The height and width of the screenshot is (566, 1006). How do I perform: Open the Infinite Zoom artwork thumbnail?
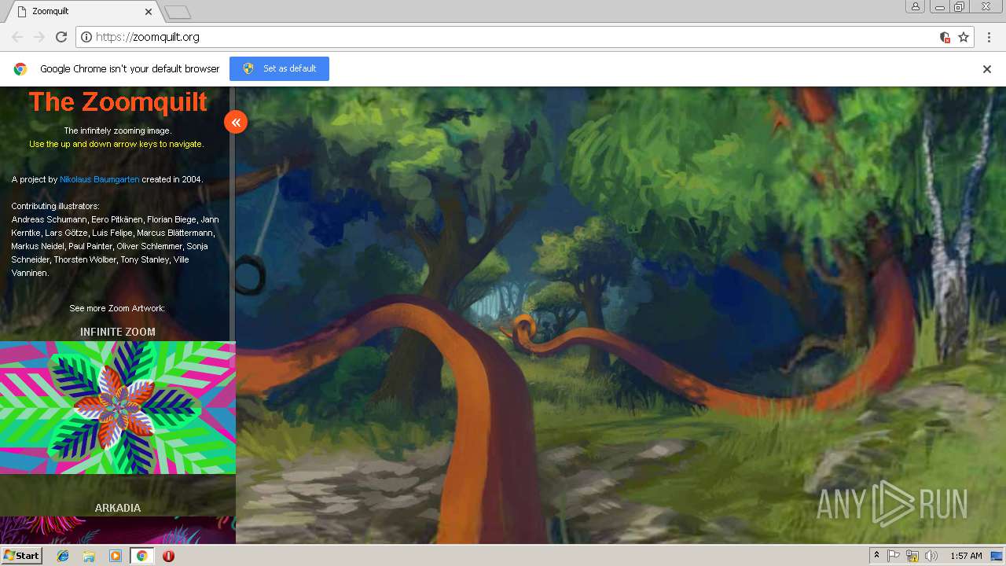pyautogui.click(x=118, y=407)
